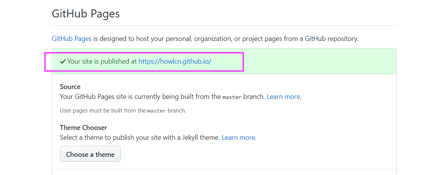Click the green checkmark published icon
The height and width of the screenshot is (175, 437).
63,61
